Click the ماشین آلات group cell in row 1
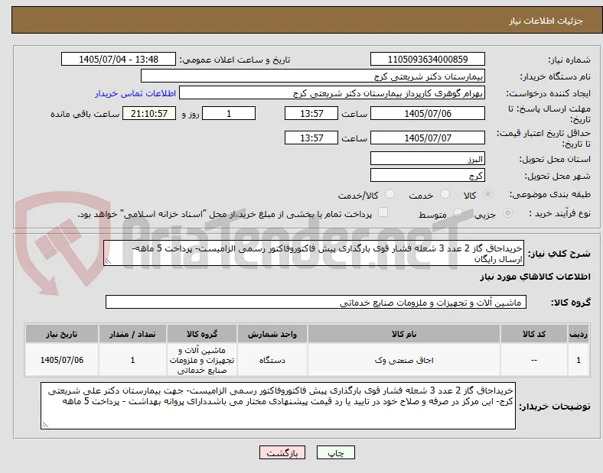Screen dimensions: 603x473 [202, 360]
